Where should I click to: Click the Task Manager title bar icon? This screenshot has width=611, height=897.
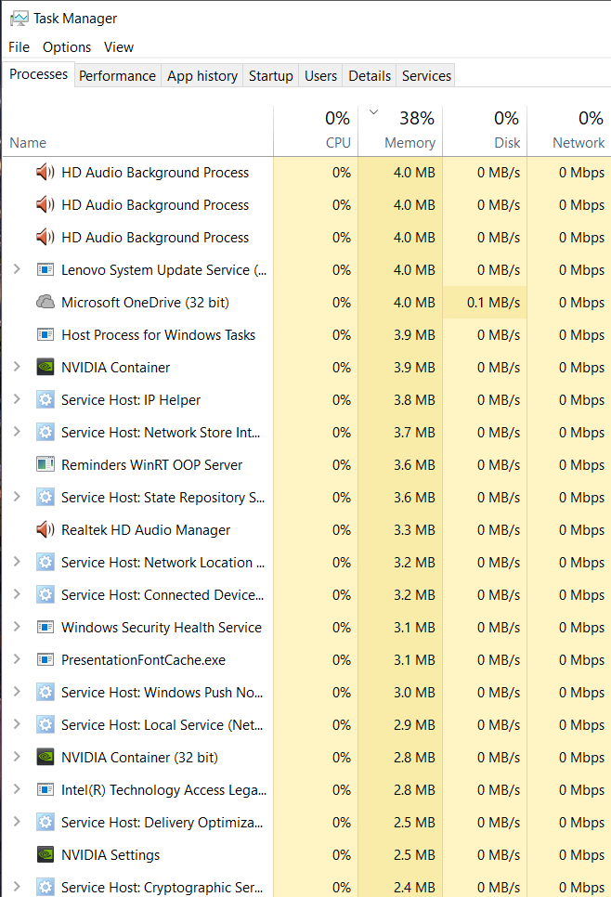point(19,19)
